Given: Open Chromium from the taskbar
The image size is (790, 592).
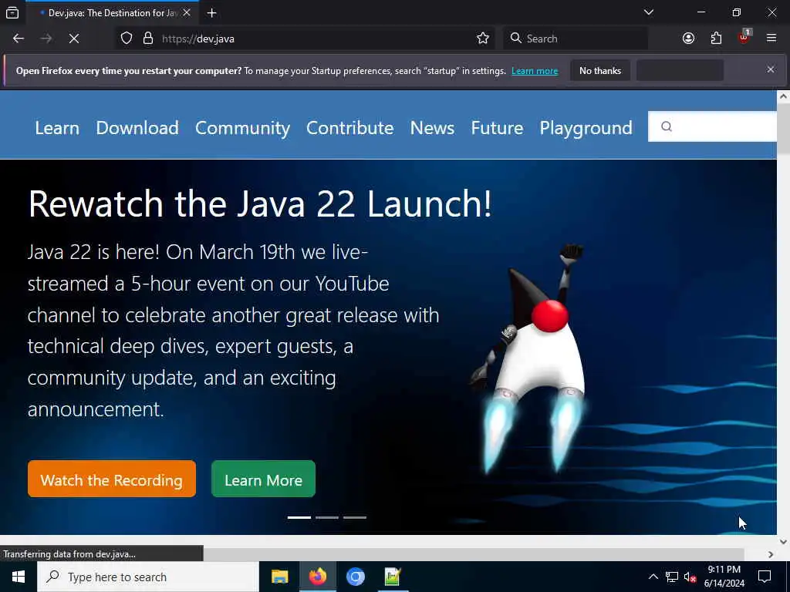Looking at the screenshot, I should 355,577.
